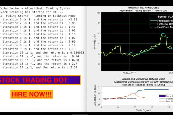Click the Historical Data legend entry

161,24
